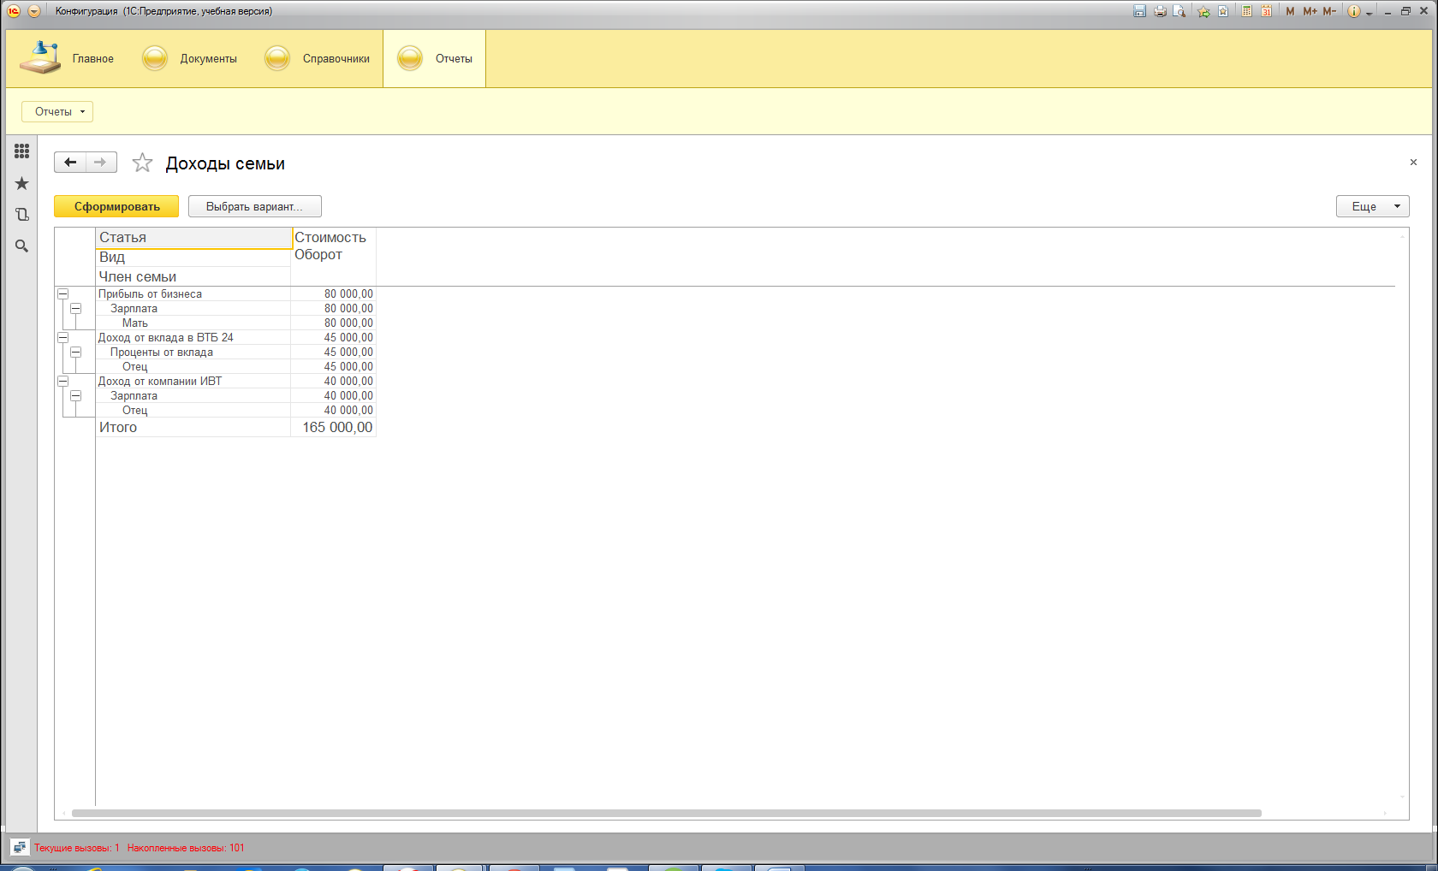1438x871 pixels.
Task: Open the sections grid menu in the sidebar
Action: (x=21, y=151)
